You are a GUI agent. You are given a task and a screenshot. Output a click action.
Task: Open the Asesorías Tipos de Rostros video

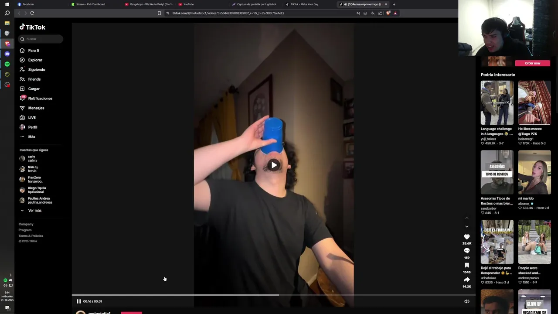point(497,172)
